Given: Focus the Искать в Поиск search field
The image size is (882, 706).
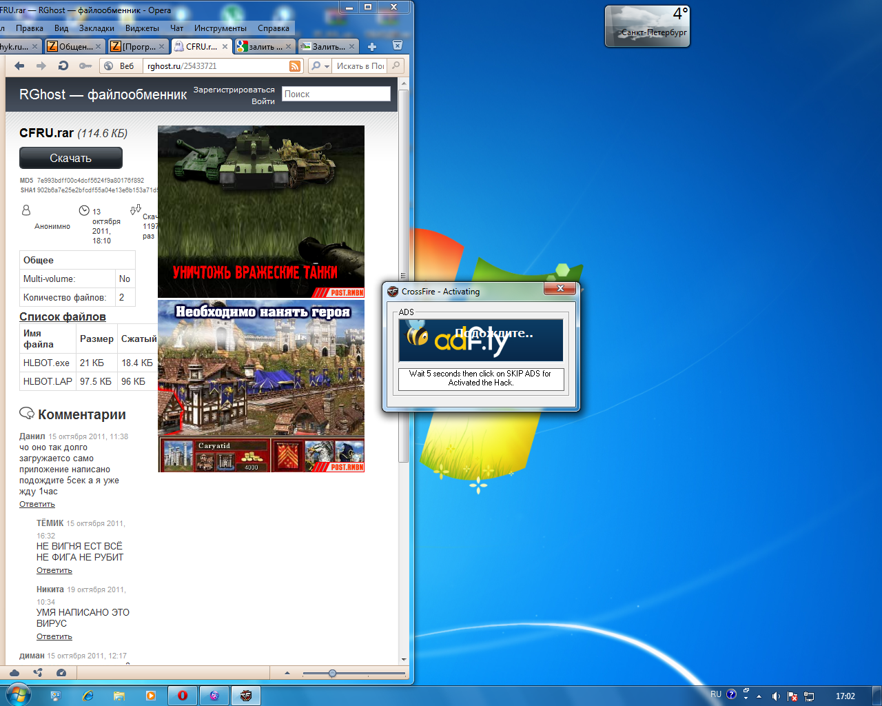Looking at the screenshot, I should (x=359, y=66).
